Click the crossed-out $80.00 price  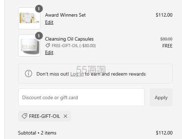pos(166,39)
